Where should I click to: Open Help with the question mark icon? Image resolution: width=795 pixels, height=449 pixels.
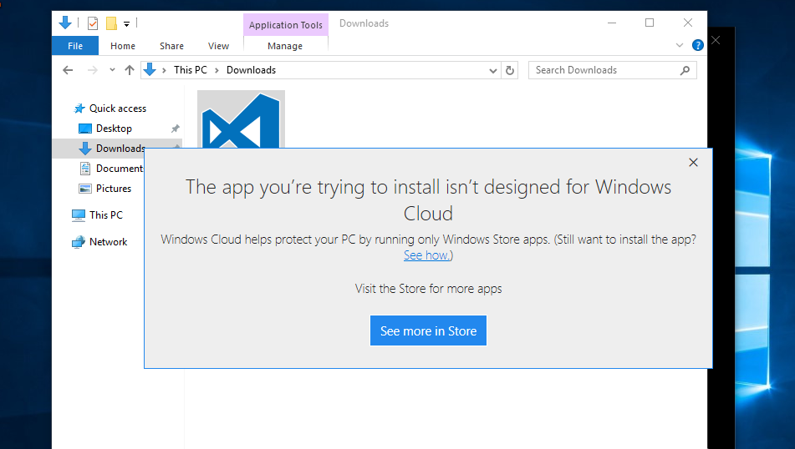click(698, 45)
